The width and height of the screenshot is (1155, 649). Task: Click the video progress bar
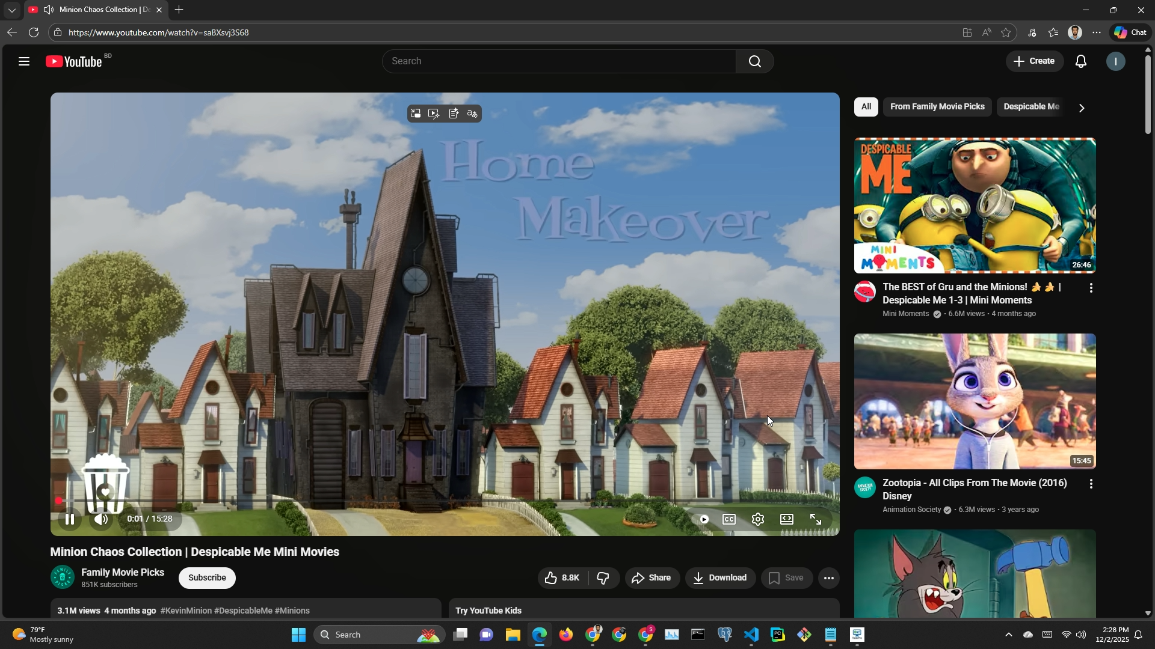(445, 501)
